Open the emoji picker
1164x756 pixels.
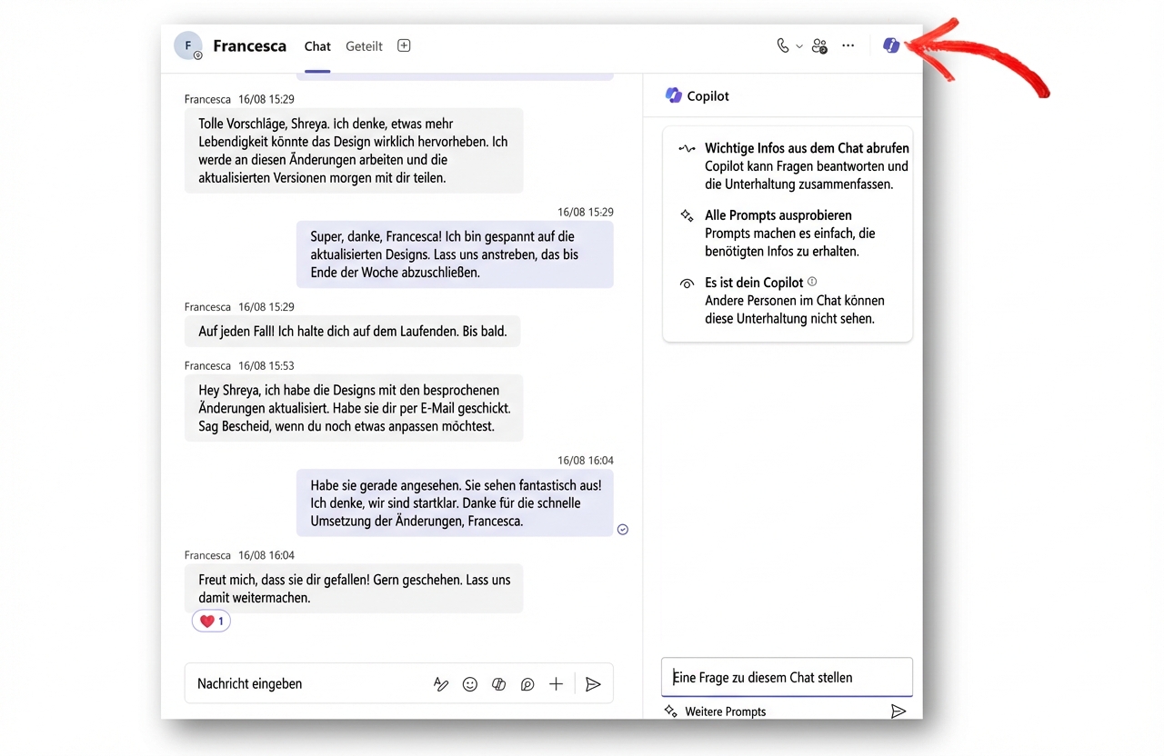coord(470,683)
